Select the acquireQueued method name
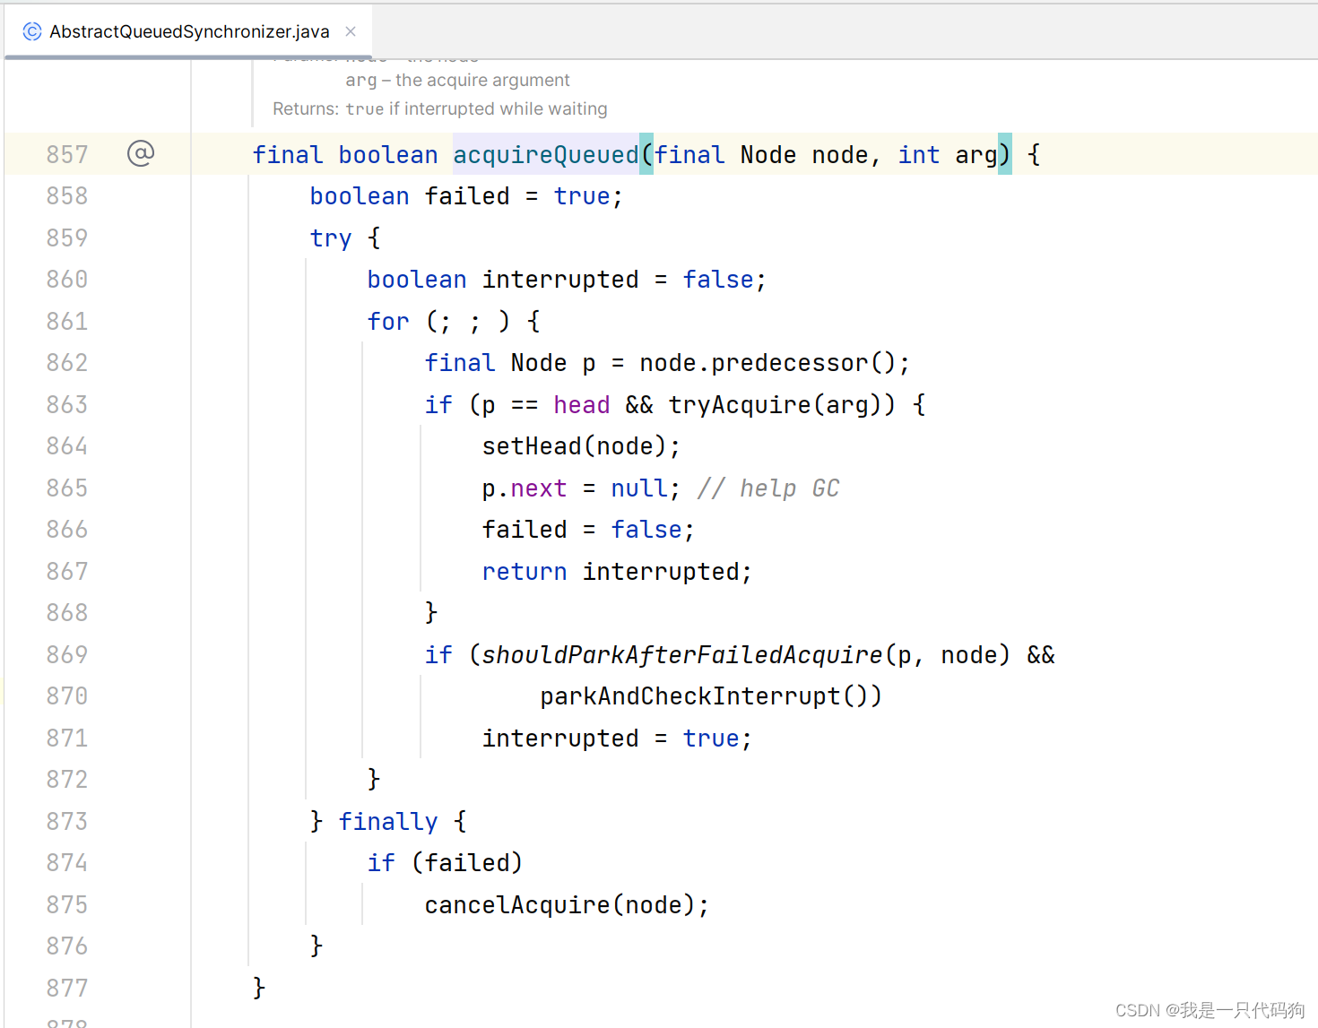 pyautogui.click(x=546, y=154)
